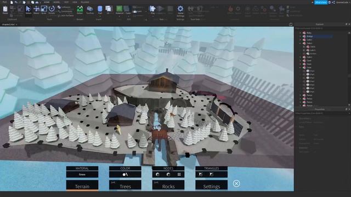Switch to the TEST ribbon tab

click(x=66, y=2)
